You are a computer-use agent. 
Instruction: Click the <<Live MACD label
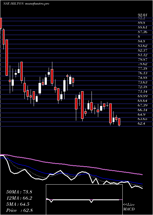[129, 207]
